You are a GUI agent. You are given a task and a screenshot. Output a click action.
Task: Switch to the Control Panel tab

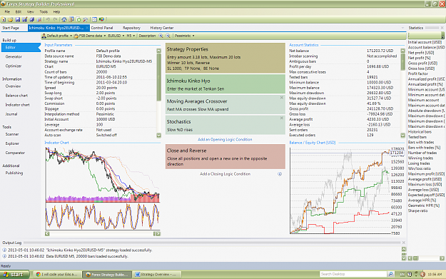click(102, 28)
